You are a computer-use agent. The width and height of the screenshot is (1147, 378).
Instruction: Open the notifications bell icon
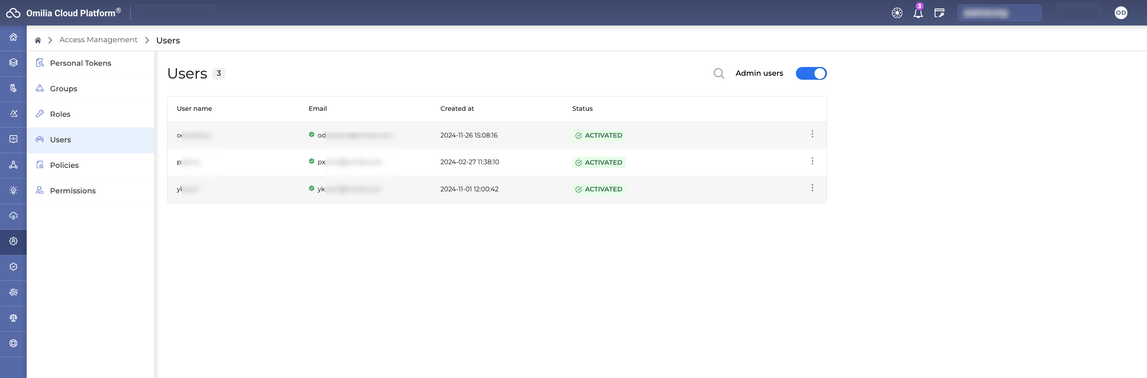pyautogui.click(x=918, y=13)
